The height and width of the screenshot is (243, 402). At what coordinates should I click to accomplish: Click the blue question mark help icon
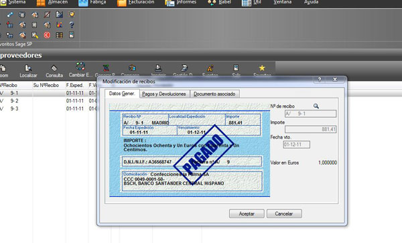click(72, 25)
